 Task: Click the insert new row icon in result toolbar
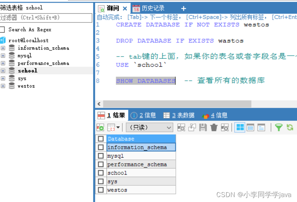tap(181, 127)
